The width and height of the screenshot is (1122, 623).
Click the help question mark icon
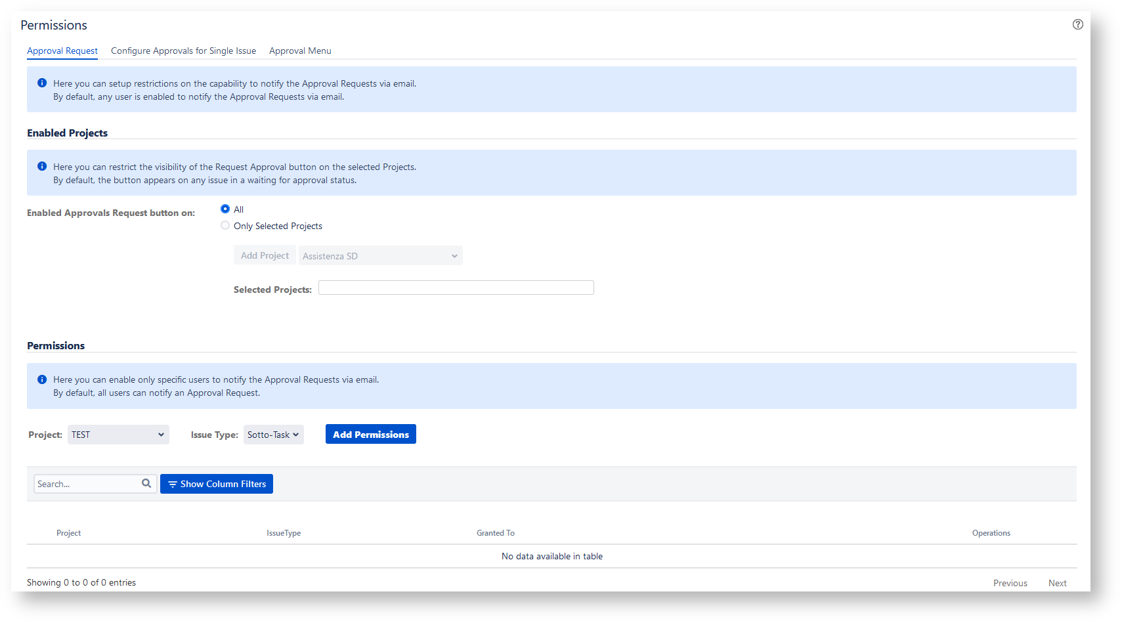[x=1077, y=24]
